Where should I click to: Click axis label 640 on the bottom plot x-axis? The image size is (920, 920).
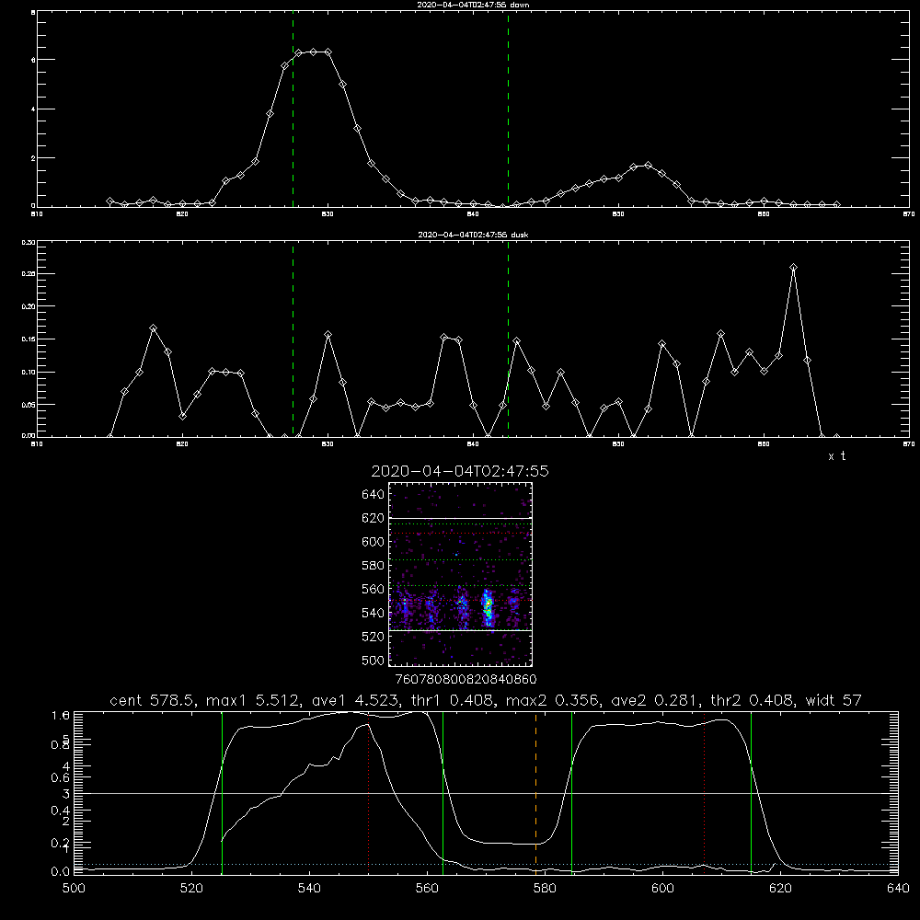pyautogui.click(x=898, y=889)
